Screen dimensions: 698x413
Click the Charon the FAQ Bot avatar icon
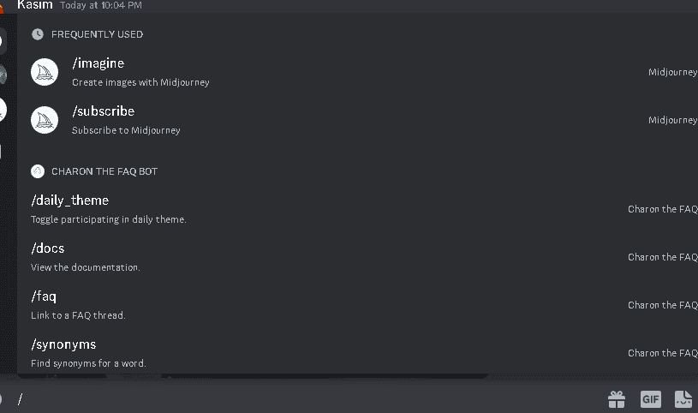pyautogui.click(x=38, y=171)
